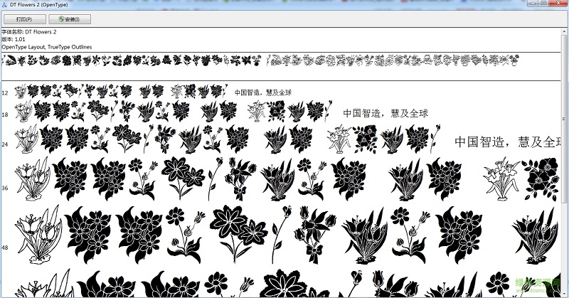This screenshot has width=569, height=298.
Task: Click the 安装(I) install button
Action: (70, 19)
